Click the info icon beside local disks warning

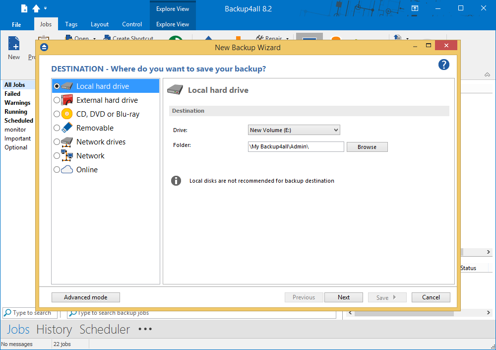(x=176, y=181)
